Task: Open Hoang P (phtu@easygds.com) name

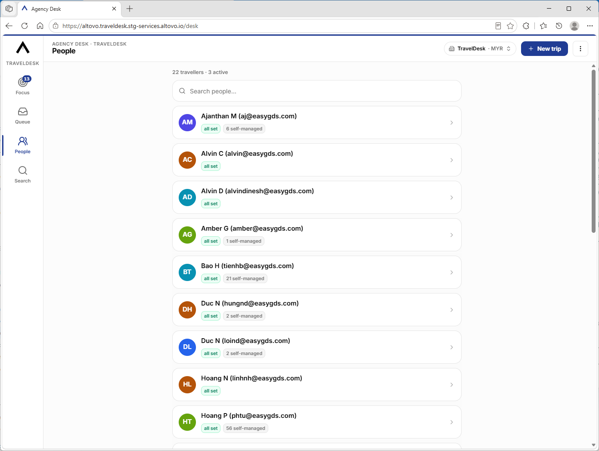Action: (x=249, y=416)
